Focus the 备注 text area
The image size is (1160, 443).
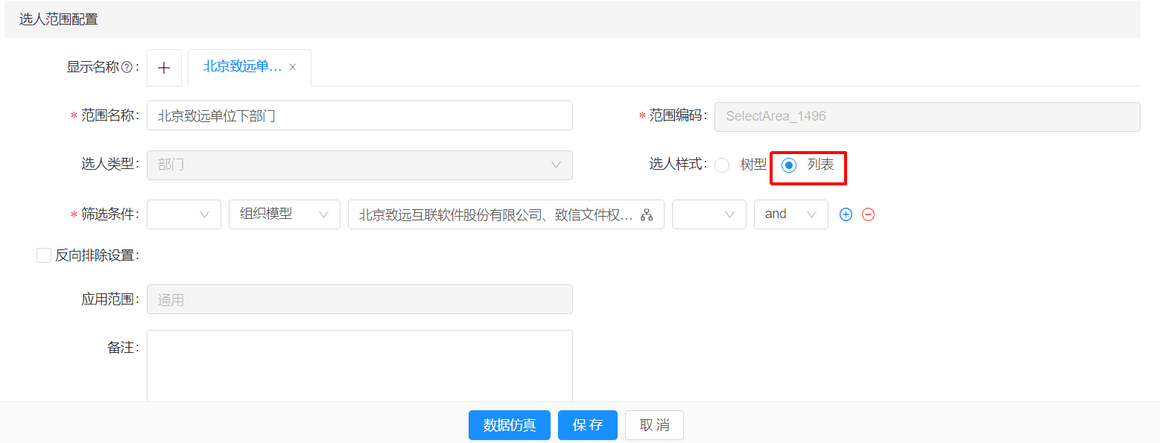[x=360, y=366]
